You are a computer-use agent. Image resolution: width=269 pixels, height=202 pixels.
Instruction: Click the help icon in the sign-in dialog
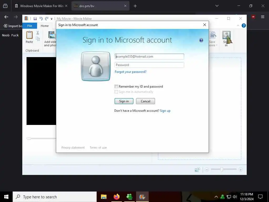(x=201, y=40)
